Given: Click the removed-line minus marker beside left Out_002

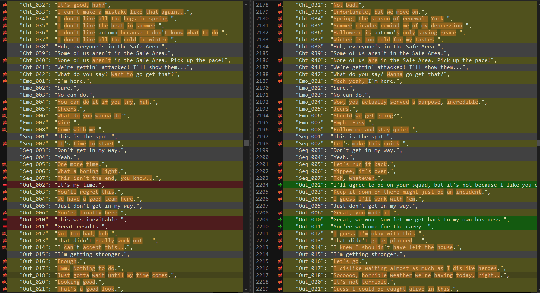Looking at the screenshot, I should tap(4, 185).
